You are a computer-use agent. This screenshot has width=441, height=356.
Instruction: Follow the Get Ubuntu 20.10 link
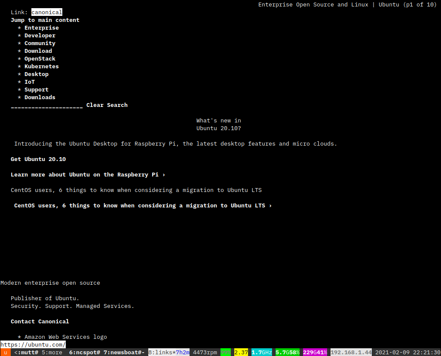(38, 159)
